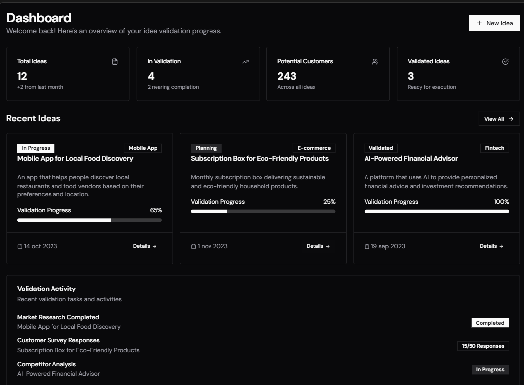
Task: Open Details for AI-Powered Financial Advisor
Action: click(x=491, y=246)
